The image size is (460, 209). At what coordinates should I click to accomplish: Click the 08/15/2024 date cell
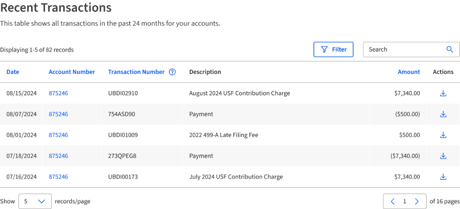click(21, 93)
